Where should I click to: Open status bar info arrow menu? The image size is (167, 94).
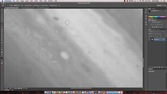click(x=26, y=88)
